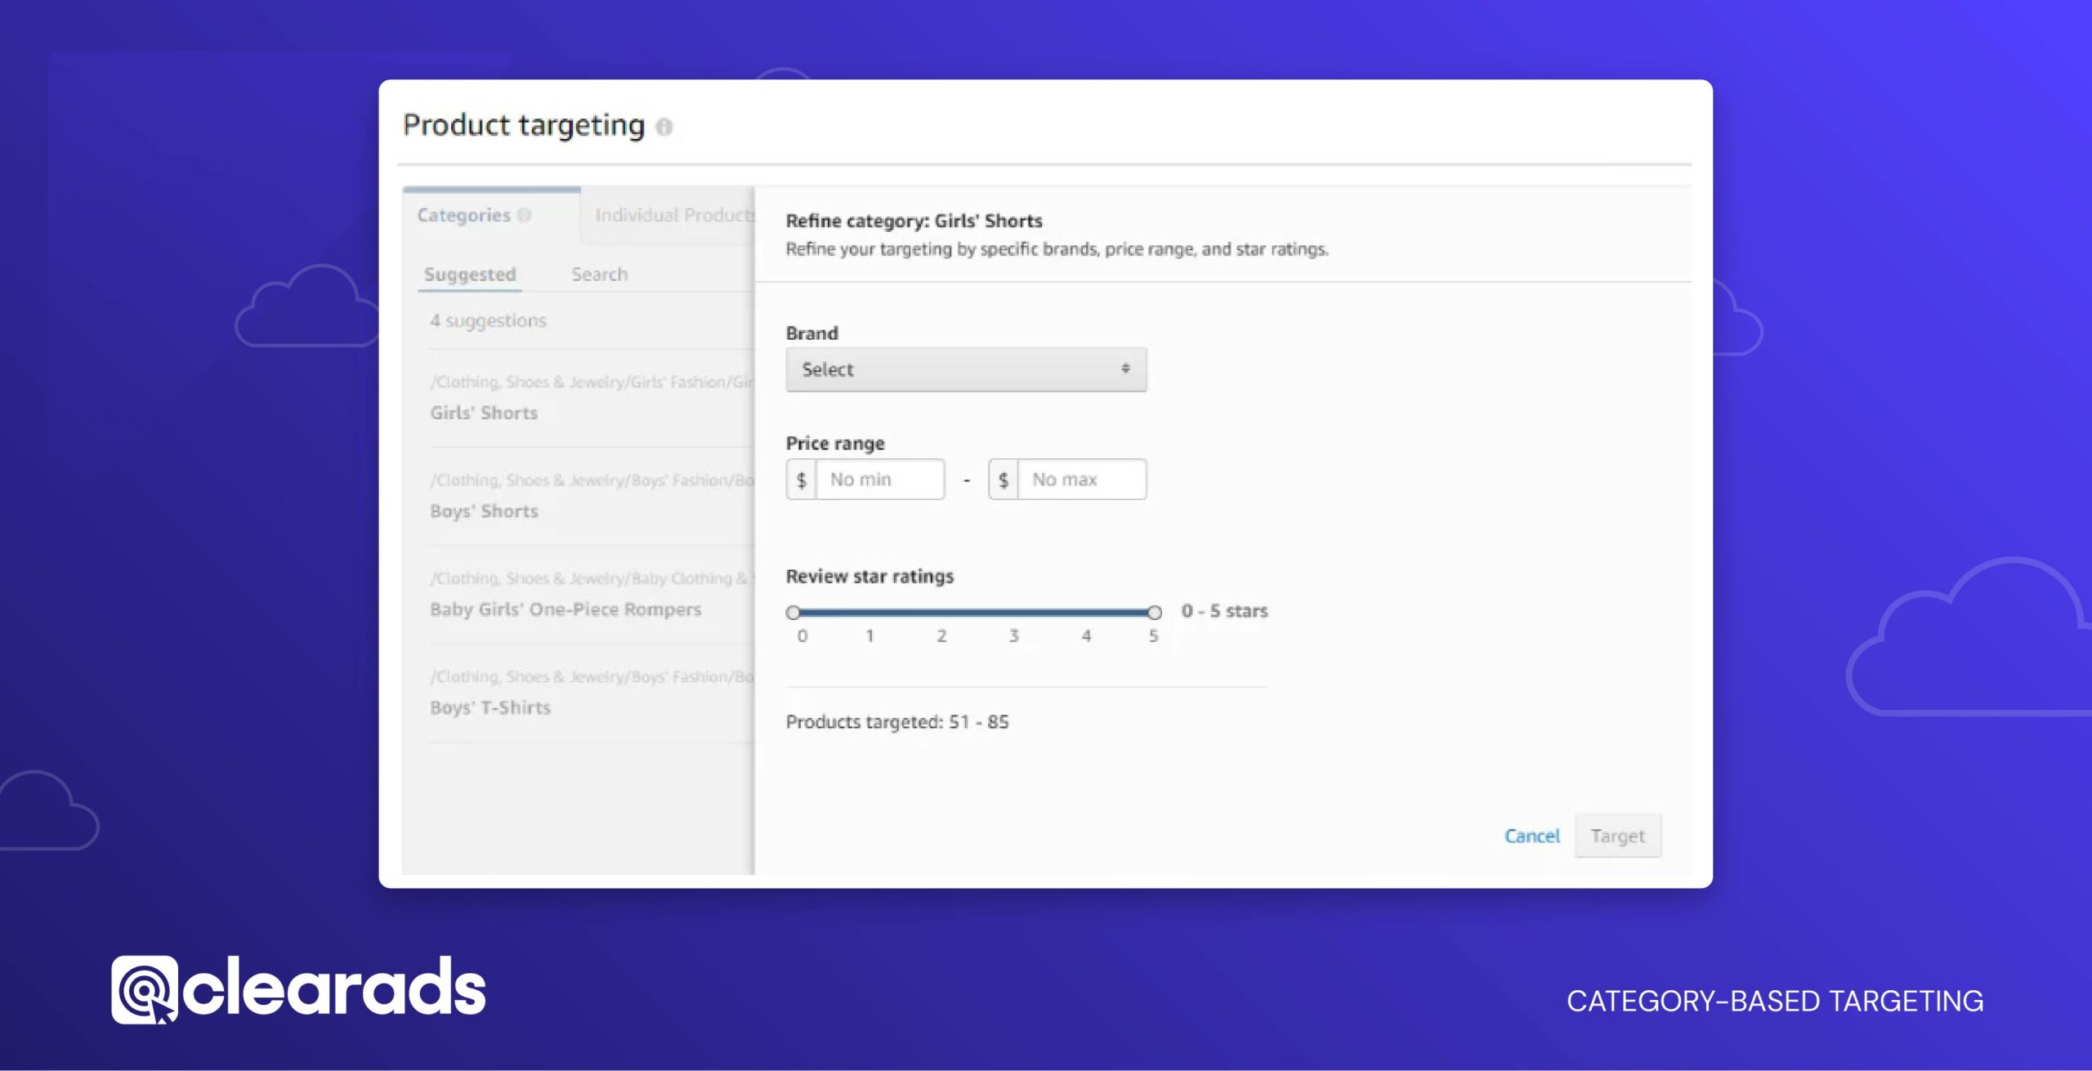
Task: Open the Search tab under Categories
Action: click(599, 274)
